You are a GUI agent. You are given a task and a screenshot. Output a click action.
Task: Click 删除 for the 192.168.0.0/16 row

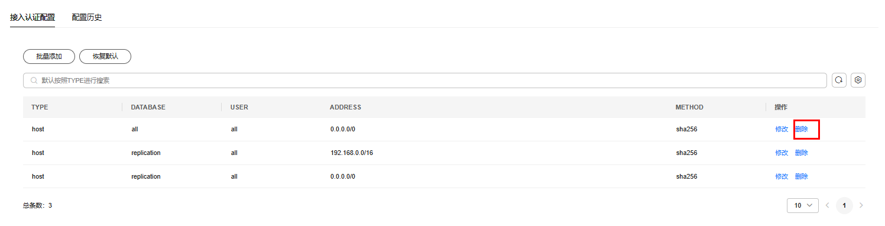[x=802, y=153]
